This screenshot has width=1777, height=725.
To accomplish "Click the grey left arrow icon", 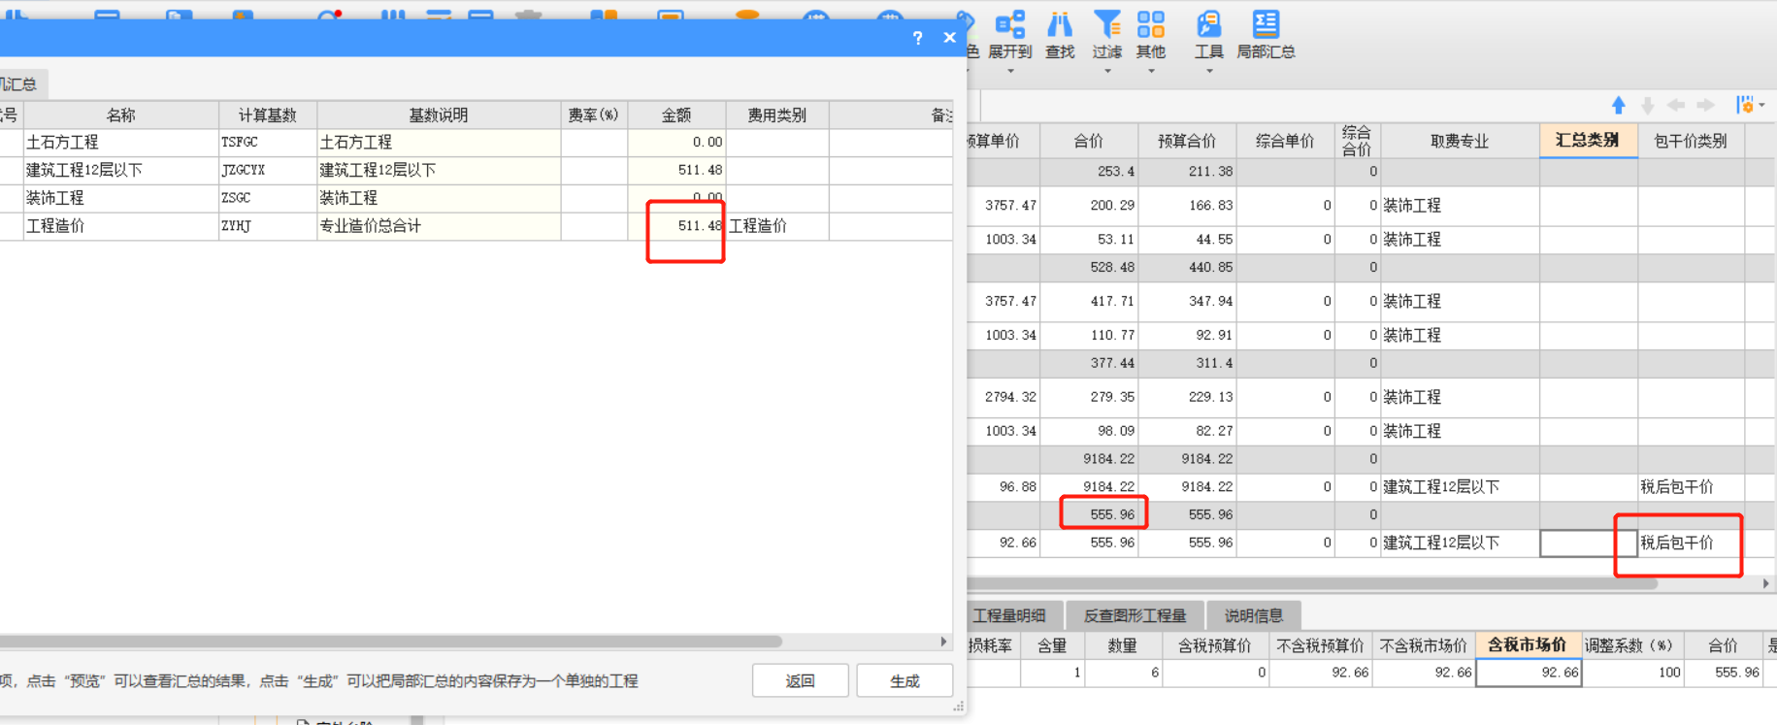I will click(x=1676, y=105).
